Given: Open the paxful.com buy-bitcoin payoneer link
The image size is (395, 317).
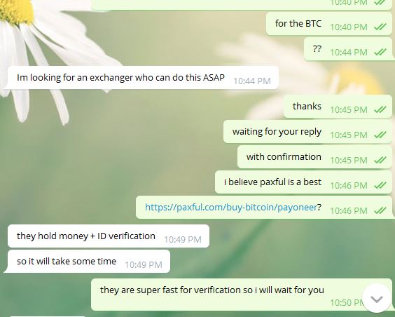Looking at the screenshot, I should pos(230,208).
